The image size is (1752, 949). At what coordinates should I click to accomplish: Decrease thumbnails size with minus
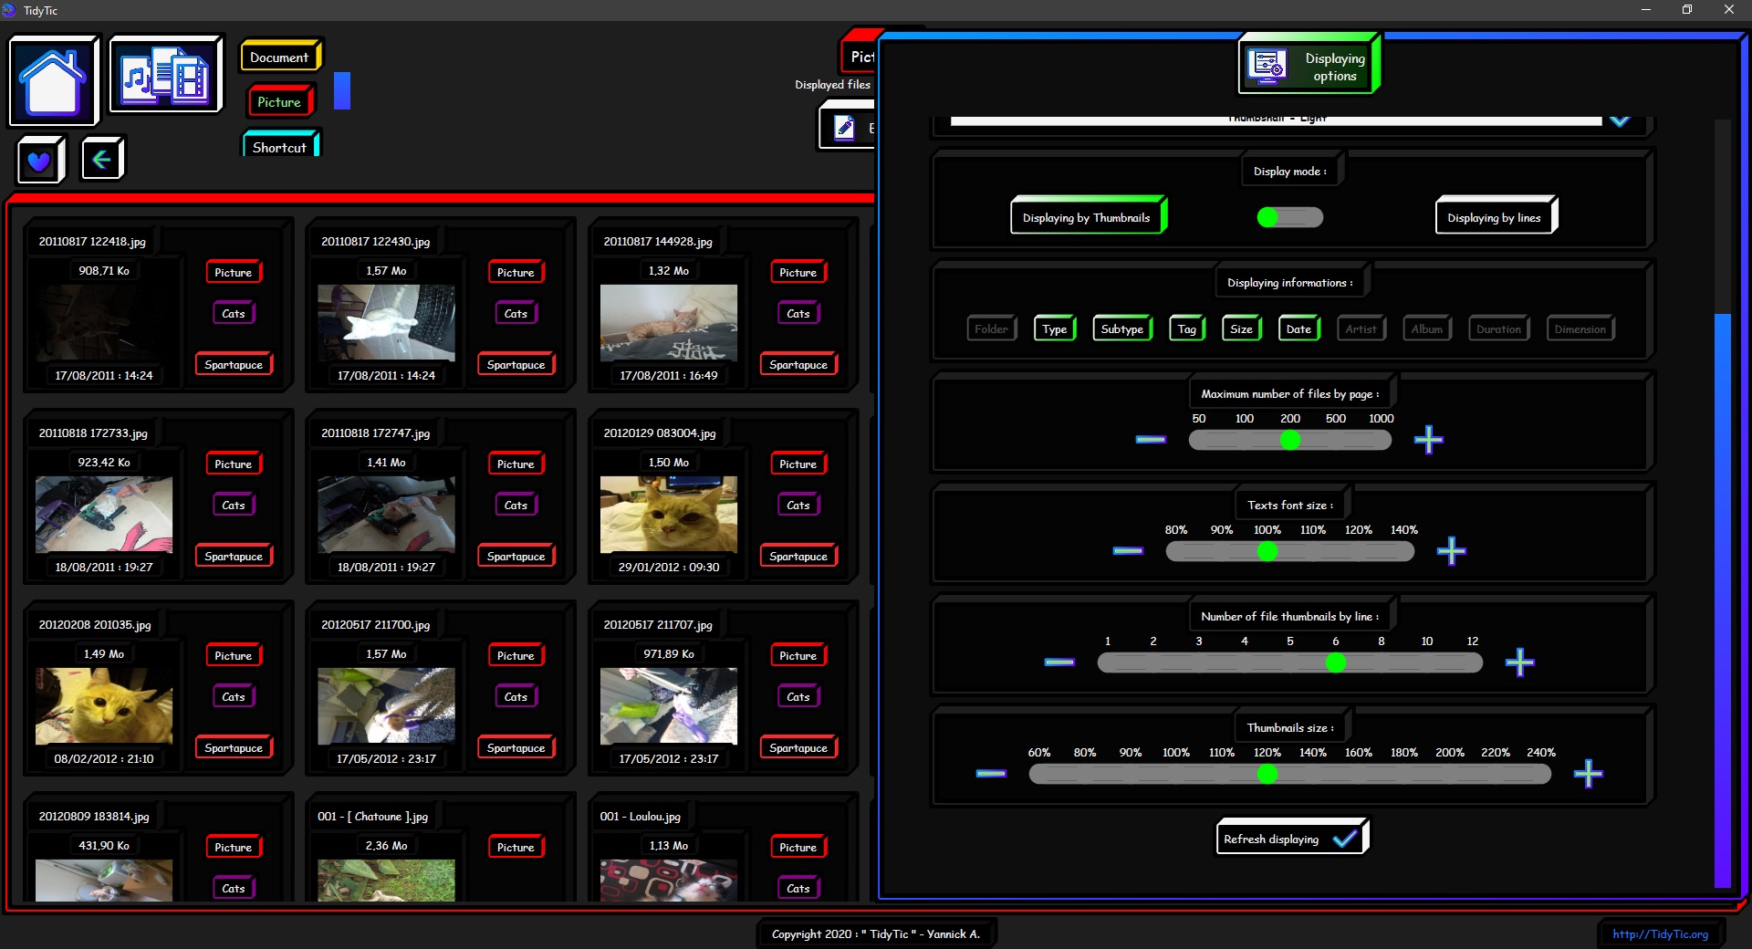[x=991, y=774]
